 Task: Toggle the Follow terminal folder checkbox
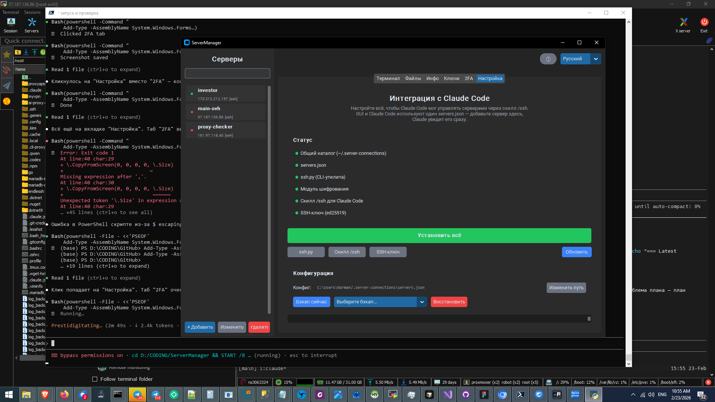coord(95,379)
